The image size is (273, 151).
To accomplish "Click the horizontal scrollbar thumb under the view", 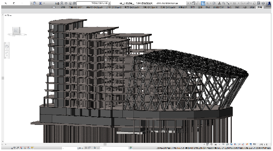I will 105,144.
